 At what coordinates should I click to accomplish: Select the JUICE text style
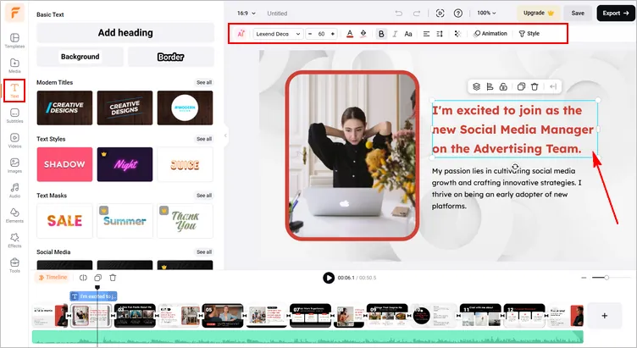(x=185, y=164)
